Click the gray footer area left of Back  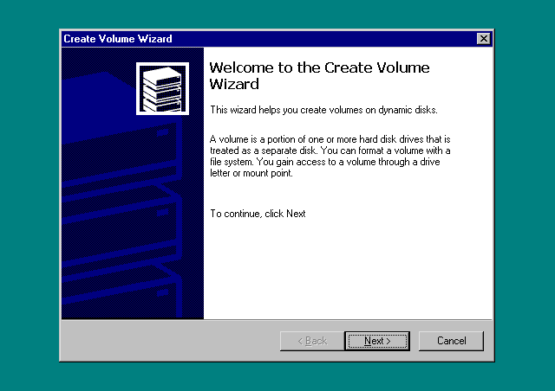(165, 341)
